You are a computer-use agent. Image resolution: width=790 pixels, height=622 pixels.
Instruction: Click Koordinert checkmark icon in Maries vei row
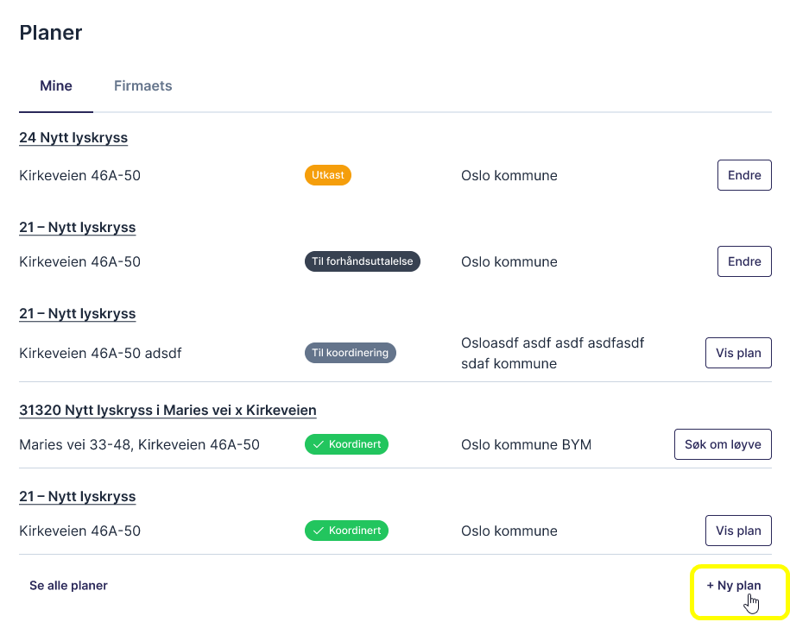(319, 445)
